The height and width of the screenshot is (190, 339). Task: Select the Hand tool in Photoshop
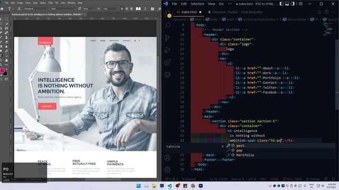(6, 60)
